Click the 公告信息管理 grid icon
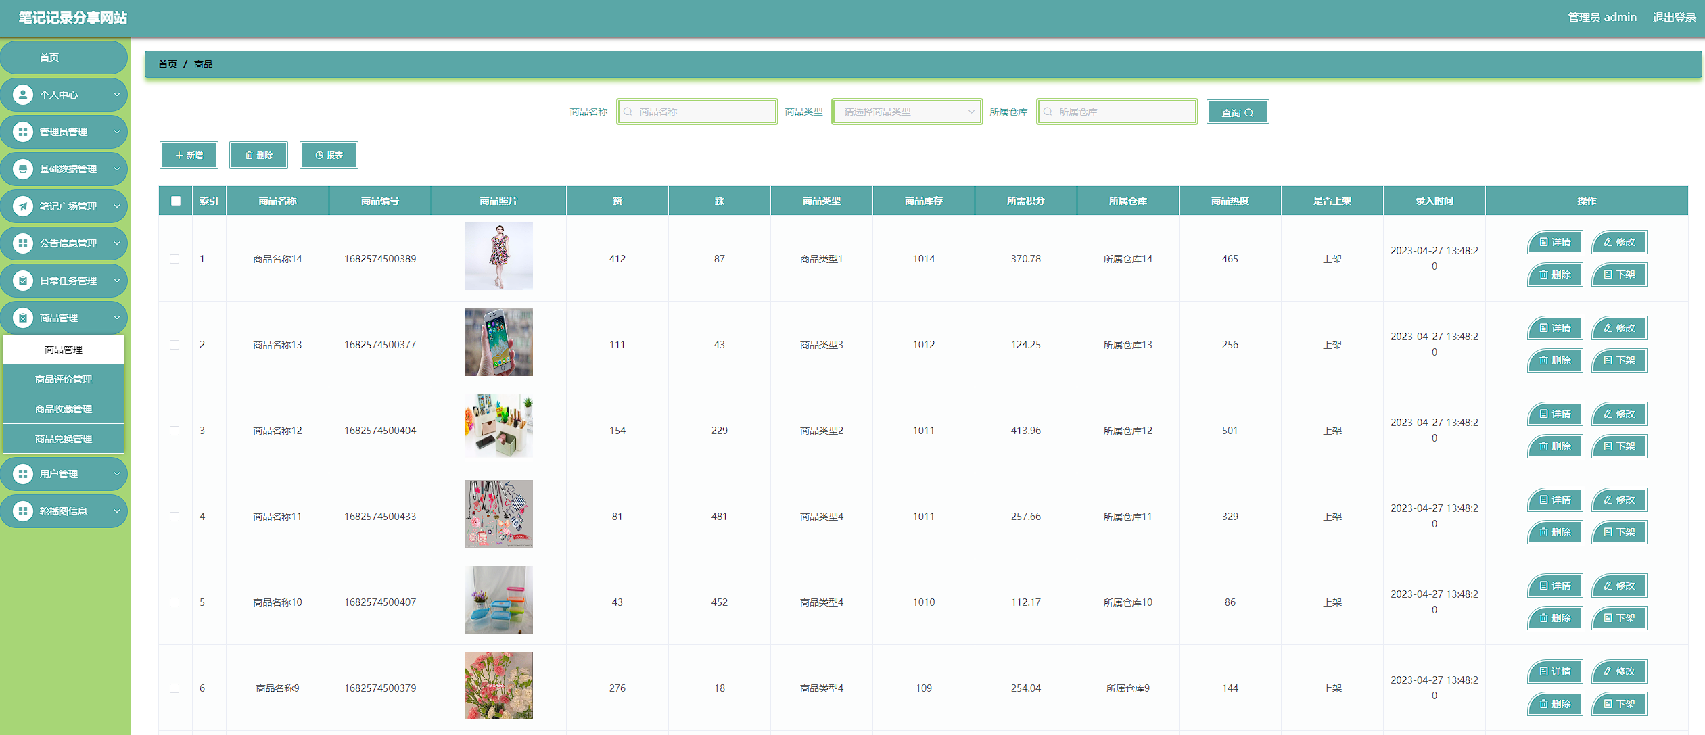Viewport: 1705px width, 735px height. tap(23, 243)
